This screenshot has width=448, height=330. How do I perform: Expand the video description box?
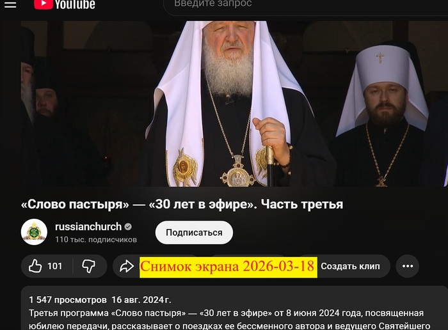click(234, 308)
